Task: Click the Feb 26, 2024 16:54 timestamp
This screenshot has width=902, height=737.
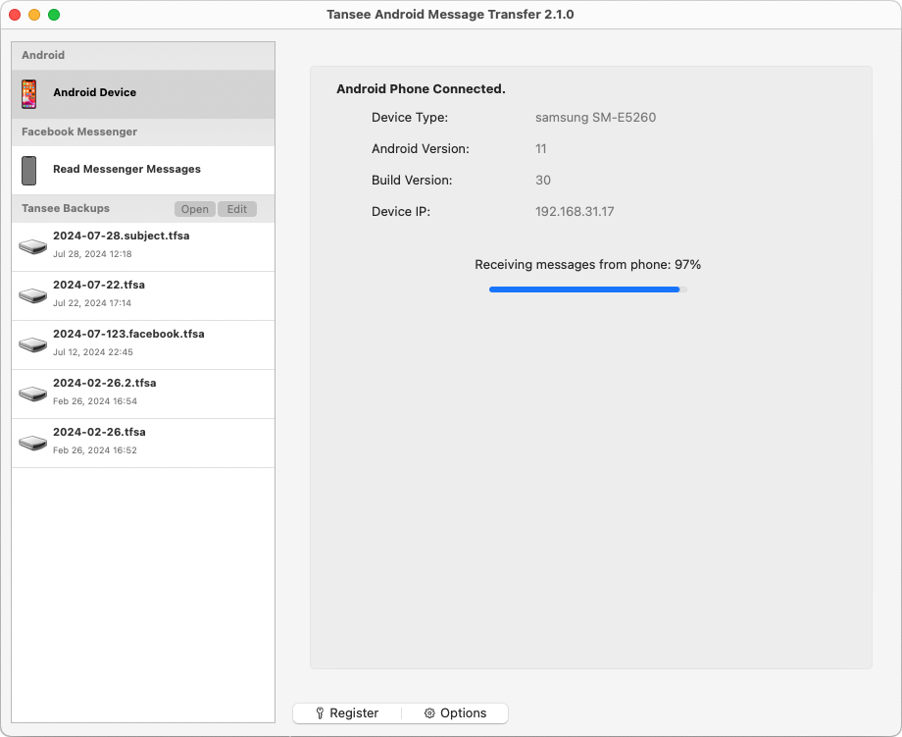Action: click(95, 400)
